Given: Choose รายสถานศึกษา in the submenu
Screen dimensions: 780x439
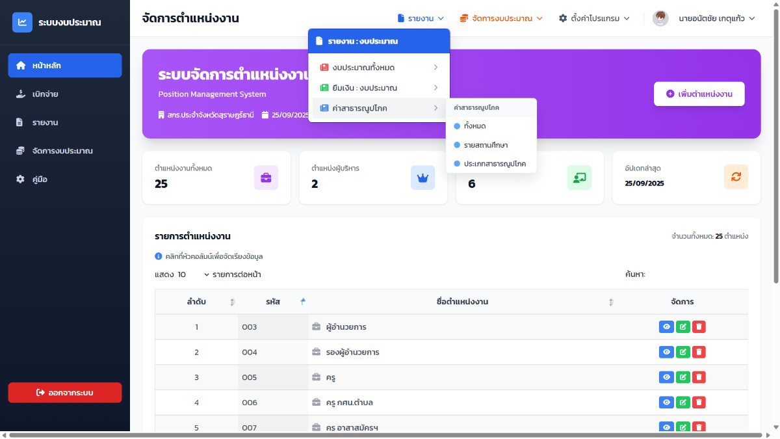Looking at the screenshot, I should pos(491,144).
